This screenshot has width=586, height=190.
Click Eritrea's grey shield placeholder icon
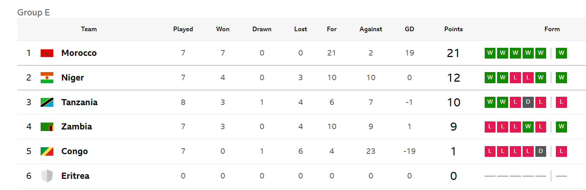(47, 176)
